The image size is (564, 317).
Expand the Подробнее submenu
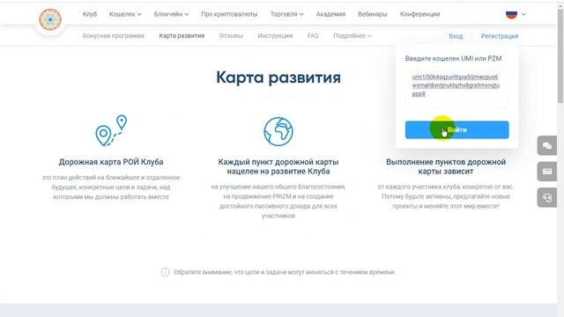coord(352,35)
